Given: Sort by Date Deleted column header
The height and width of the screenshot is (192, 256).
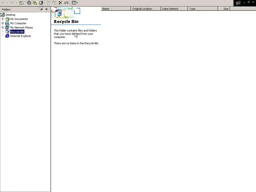Looking at the screenshot, I should 174,9.
